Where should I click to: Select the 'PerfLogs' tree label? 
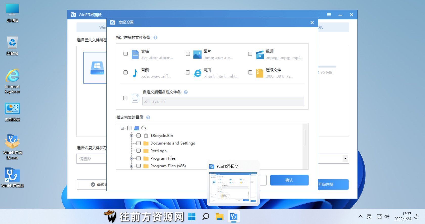tap(159, 151)
